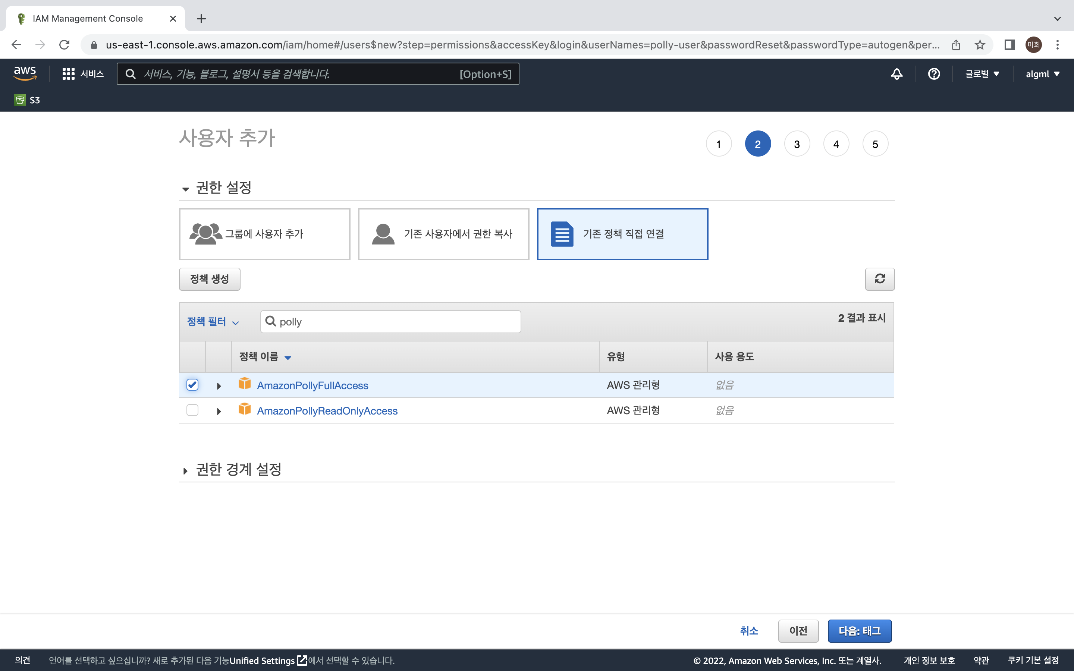Image resolution: width=1074 pixels, height=671 pixels.
Task: Uncheck the AmazonPollyFullAccess checkbox
Action: (x=192, y=384)
